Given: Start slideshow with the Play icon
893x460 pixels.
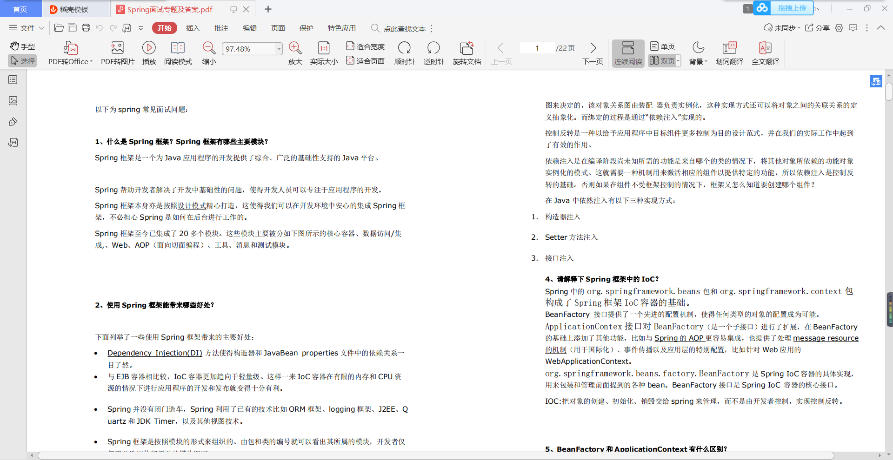Looking at the screenshot, I should (149, 53).
